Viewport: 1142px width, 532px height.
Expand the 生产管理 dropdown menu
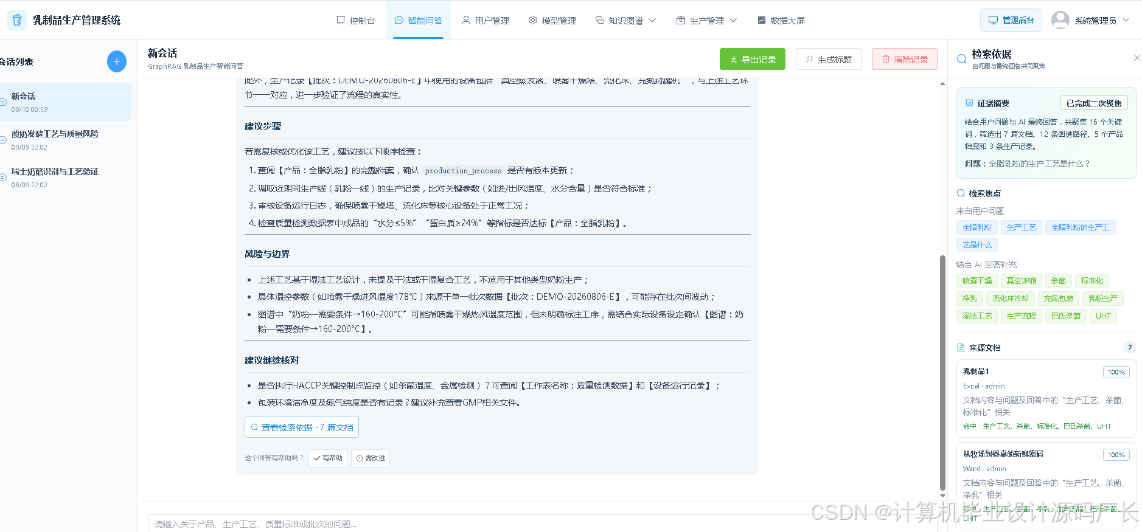pos(706,21)
